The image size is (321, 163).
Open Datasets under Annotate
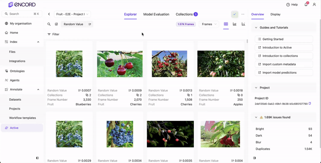15,100
